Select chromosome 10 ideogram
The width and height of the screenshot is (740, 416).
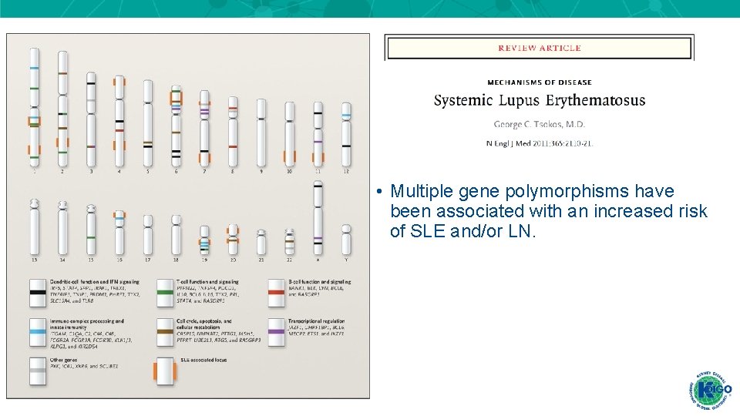pos(289,134)
